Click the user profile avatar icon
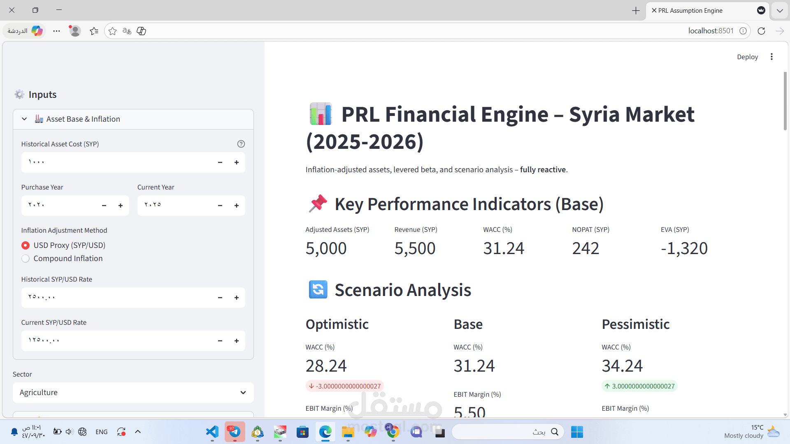 click(x=75, y=31)
